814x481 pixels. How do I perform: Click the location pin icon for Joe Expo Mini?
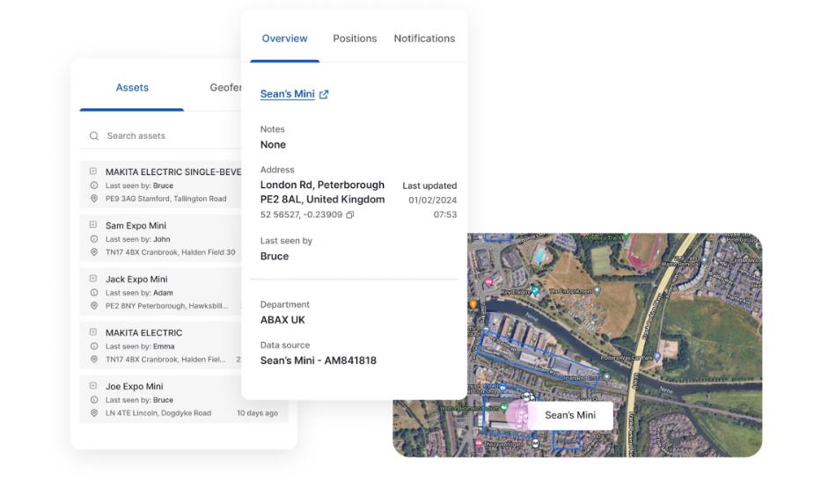[93, 413]
